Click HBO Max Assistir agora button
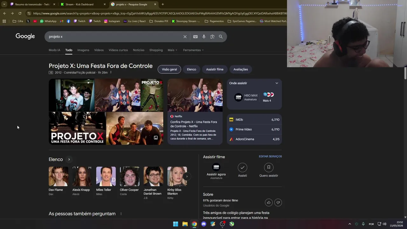407x229 pixels. pyautogui.click(x=216, y=171)
